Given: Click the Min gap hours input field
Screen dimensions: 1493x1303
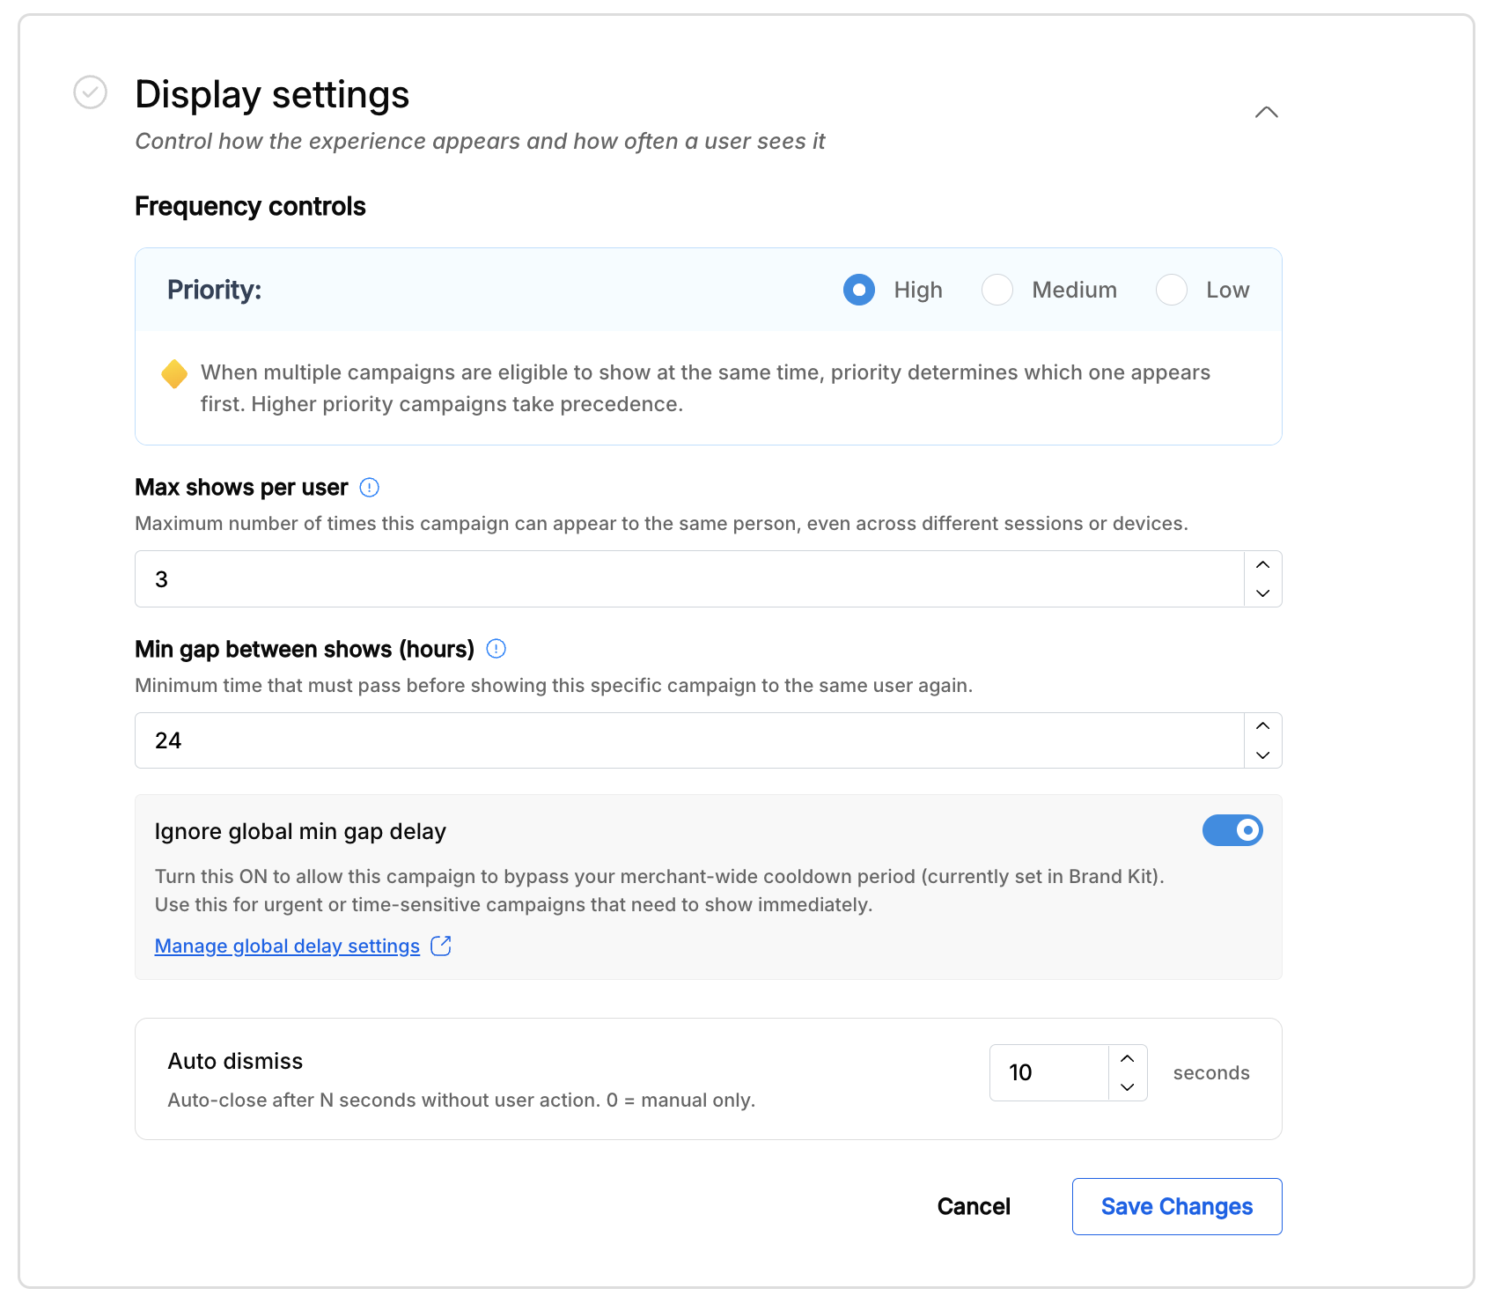Looking at the screenshot, I should click(x=689, y=740).
